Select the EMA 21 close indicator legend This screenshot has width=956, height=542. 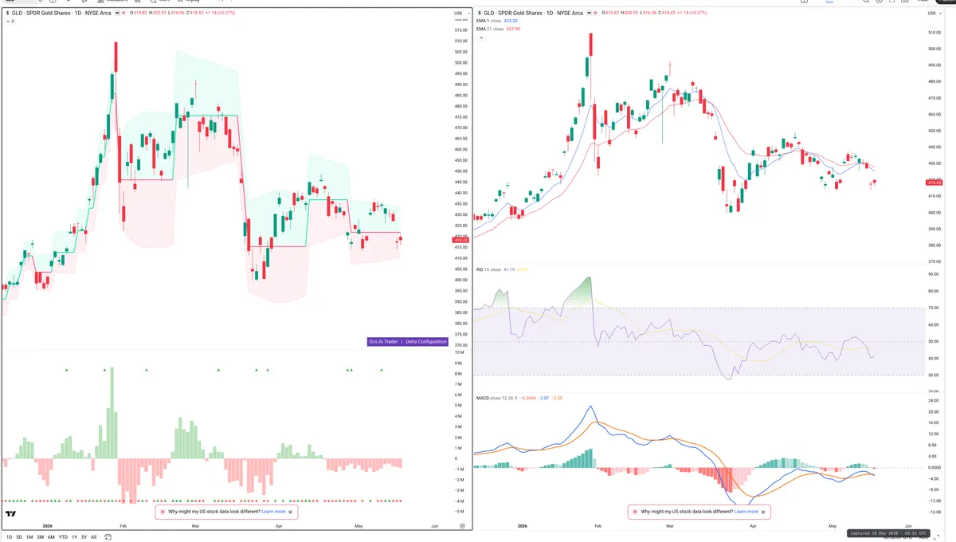[x=489, y=29]
